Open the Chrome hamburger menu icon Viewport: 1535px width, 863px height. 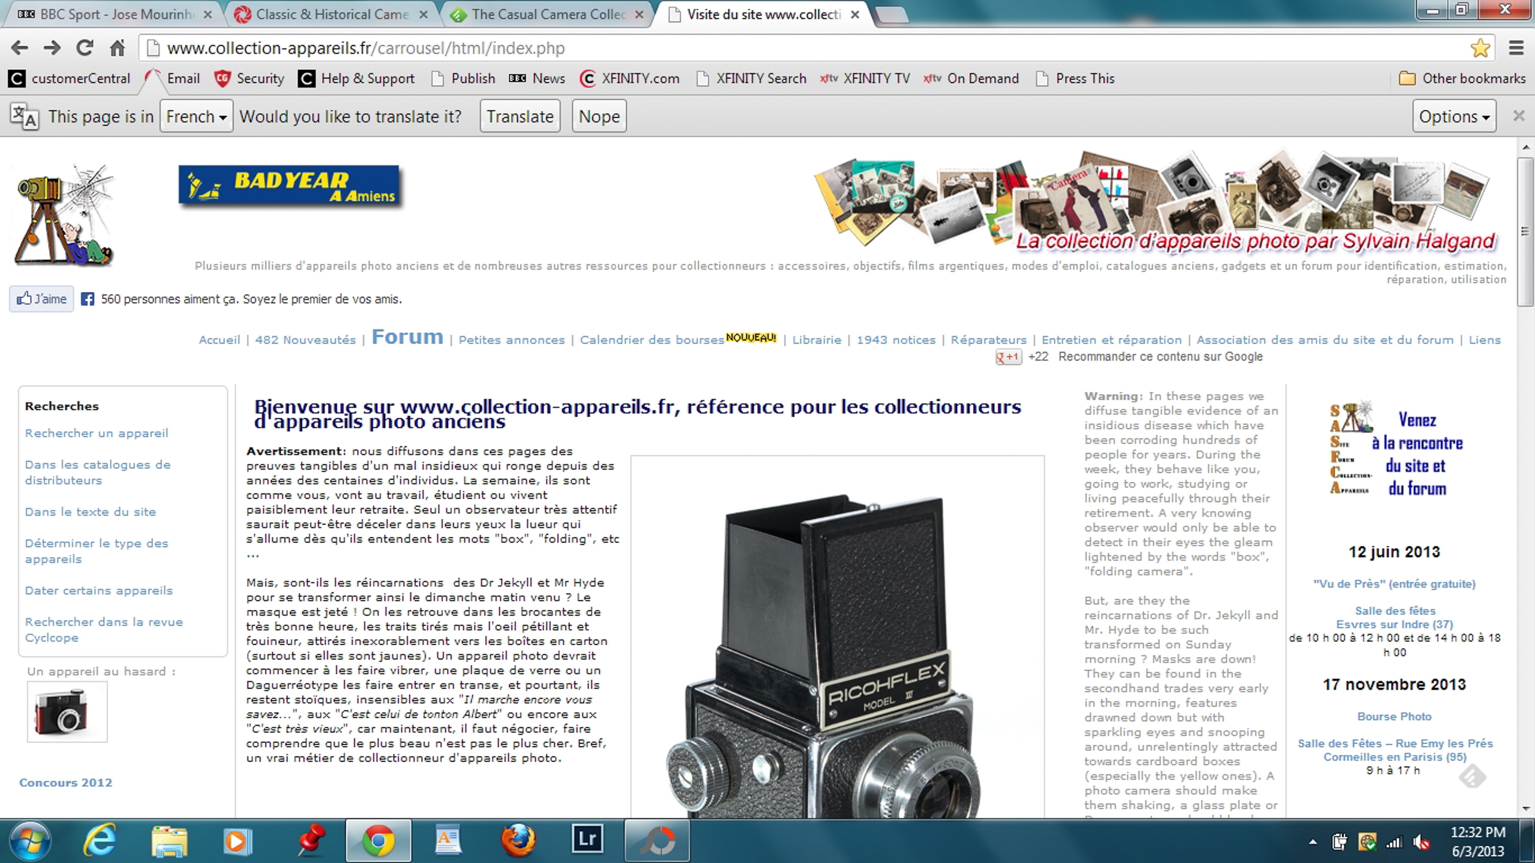tap(1516, 48)
